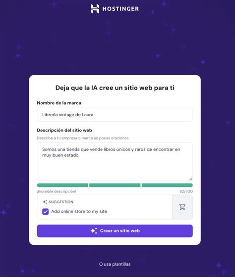Click the sparkle icon beside SUGGESTION

click(x=45, y=202)
